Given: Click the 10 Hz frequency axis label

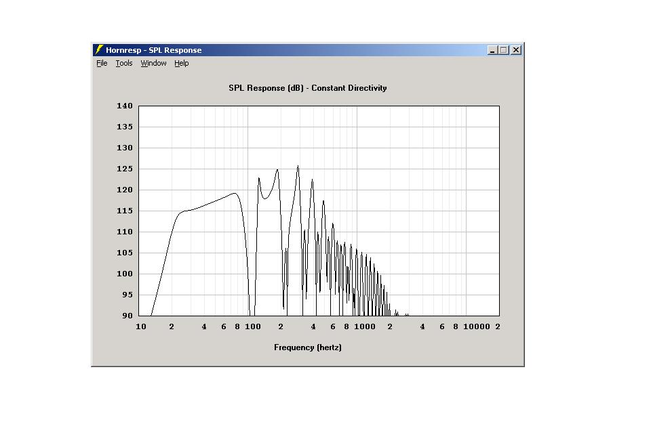Looking at the screenshot, I should (x=141, y=326).
